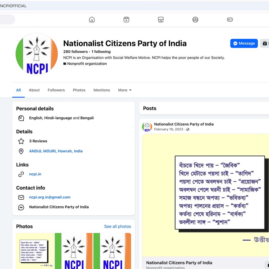This screenshot has width=269, height=269.
Task: Click 280 followers count
Action: 76,52
